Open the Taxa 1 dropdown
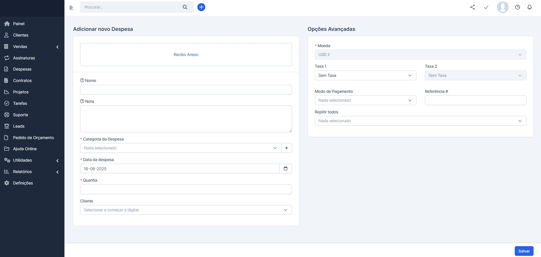This screenshot has width=541, height=257. point(365,75)
